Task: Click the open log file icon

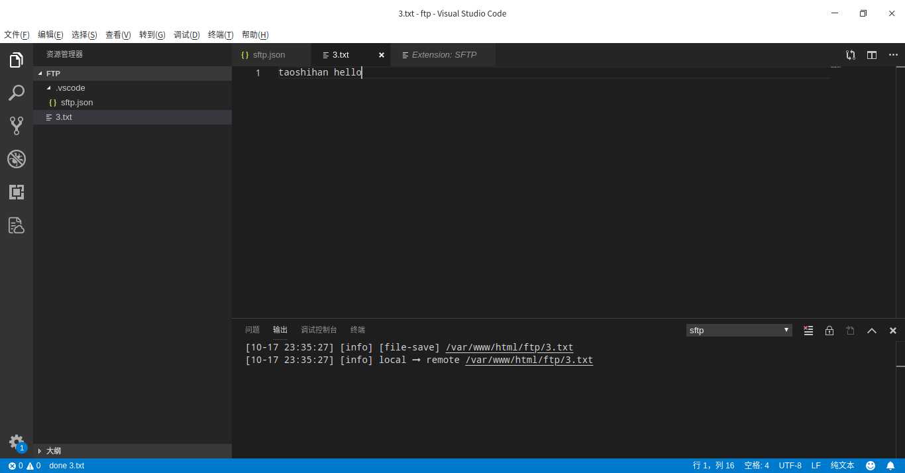Action: pyautogui.click(x=851, y=330)
